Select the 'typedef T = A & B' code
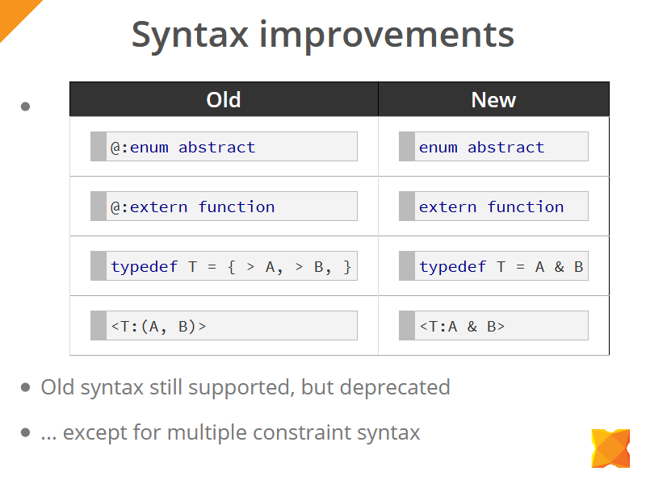 point(493,266)
